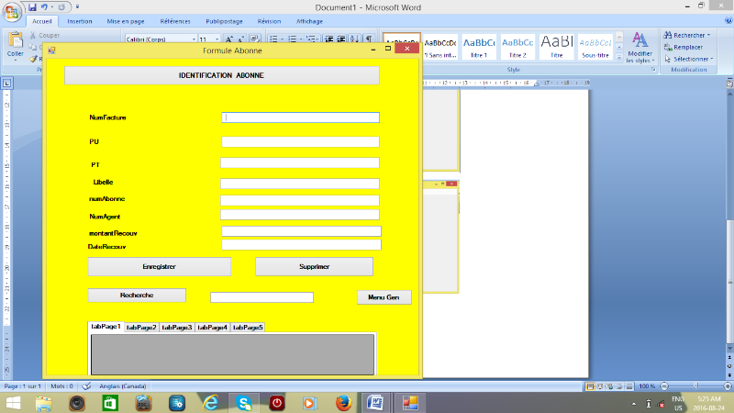734x413 pixels.
Task: Focus the montantRecouv input field
Action: (x=302, y=231)
